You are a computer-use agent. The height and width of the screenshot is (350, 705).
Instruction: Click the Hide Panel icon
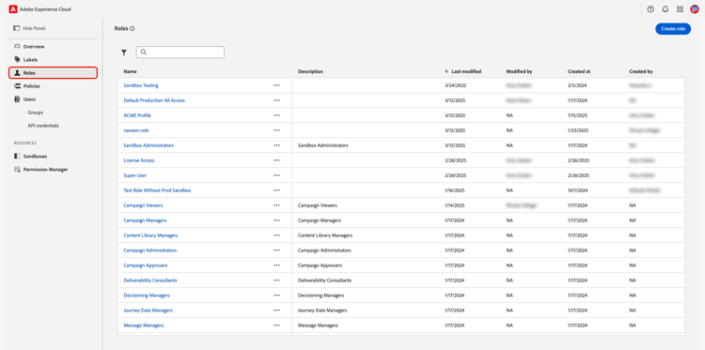(17, 28)
